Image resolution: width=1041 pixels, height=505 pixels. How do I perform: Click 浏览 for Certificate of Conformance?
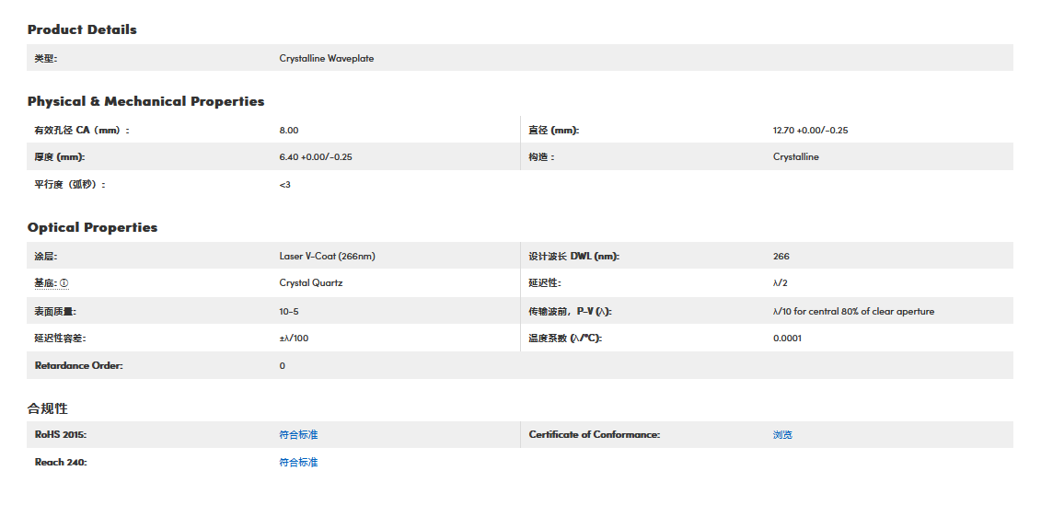point(782,434)
